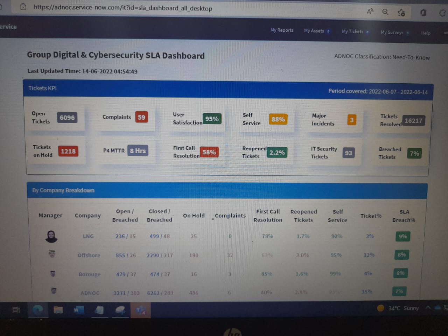Expand the system tray hidden icons chevron
This screenshot has width=448, height=336.
coord(428,308)
